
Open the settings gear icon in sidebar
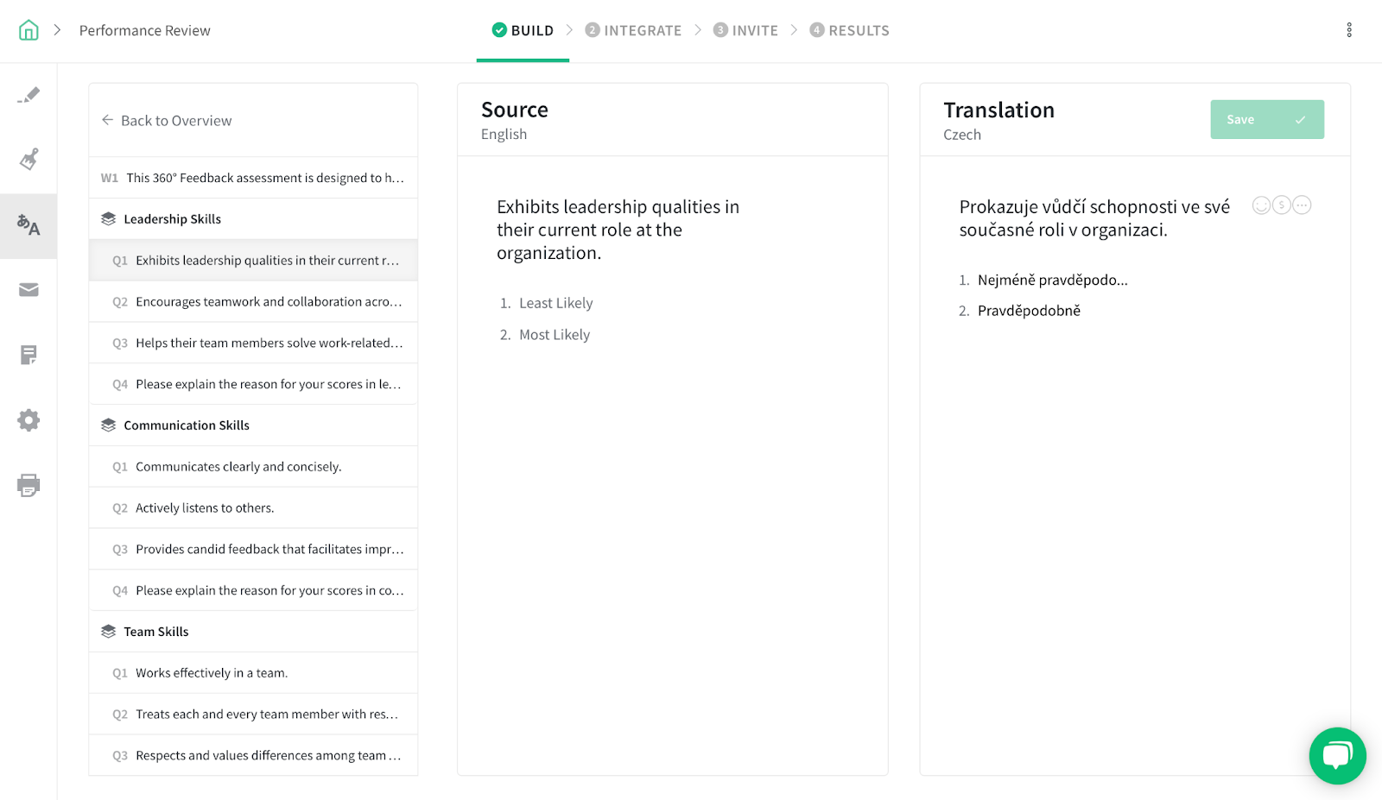[29, 420]
